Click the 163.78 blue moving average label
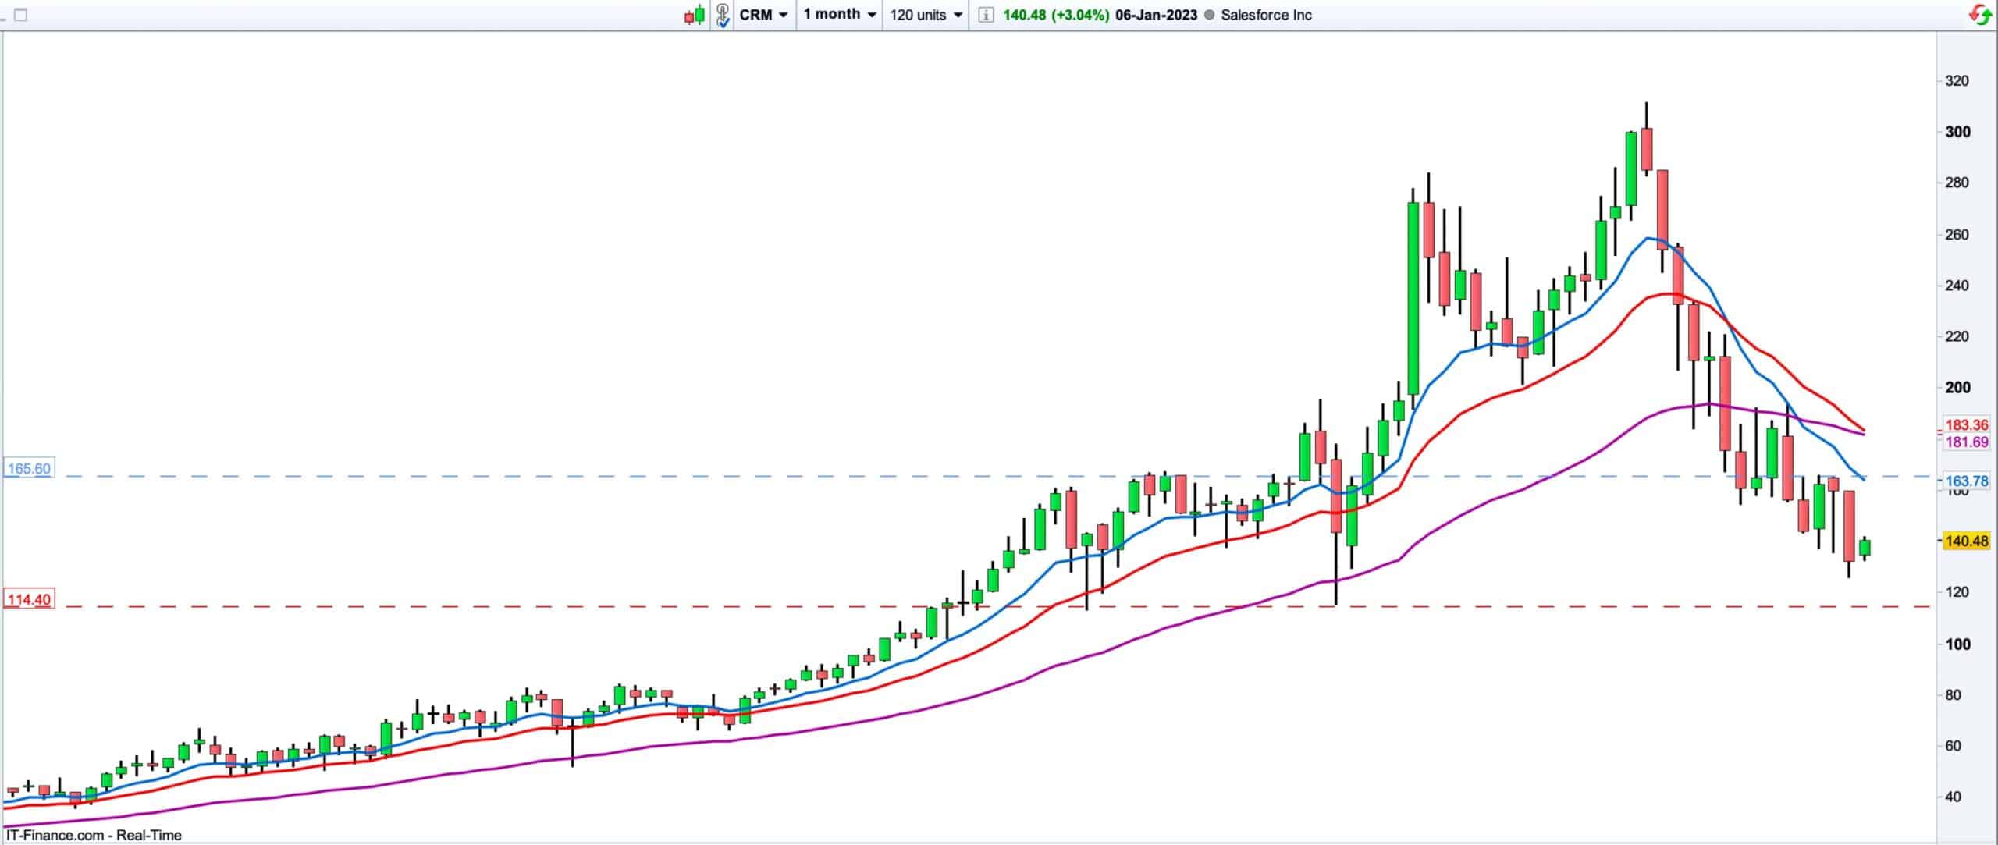This screenshot has width=1998, height=845. pyautogui.click(x=1966, y=481)
